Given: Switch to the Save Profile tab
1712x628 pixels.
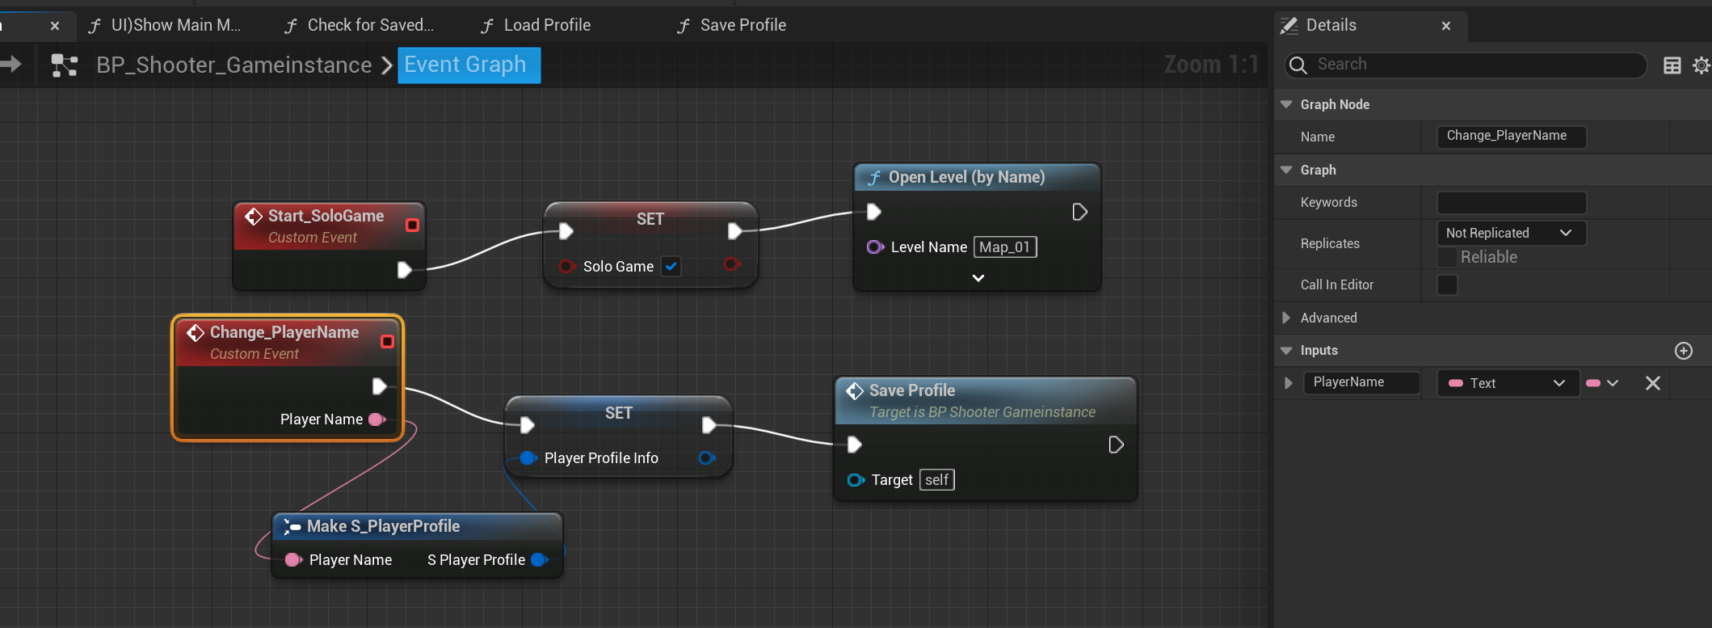Looking at the screenshot, I should point(742,25).
